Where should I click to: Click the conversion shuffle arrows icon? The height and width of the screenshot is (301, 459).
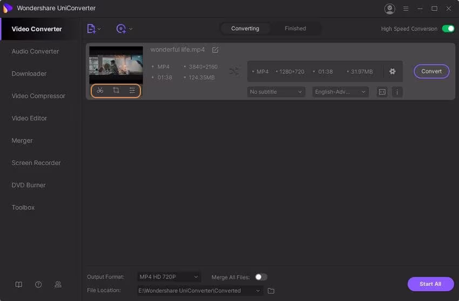click(234, 71)
